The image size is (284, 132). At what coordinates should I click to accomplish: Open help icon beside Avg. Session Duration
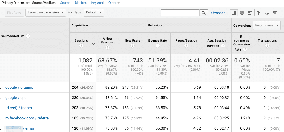coord(223,46)
